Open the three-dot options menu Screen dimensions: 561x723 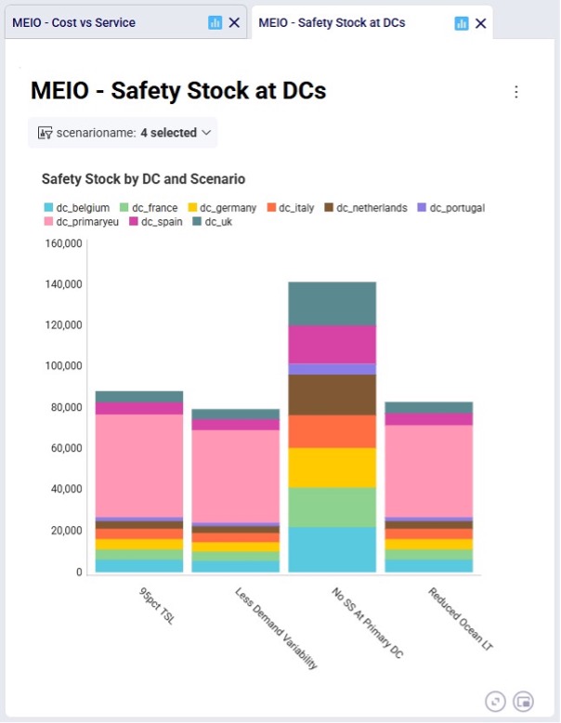[x=516, y=92]
